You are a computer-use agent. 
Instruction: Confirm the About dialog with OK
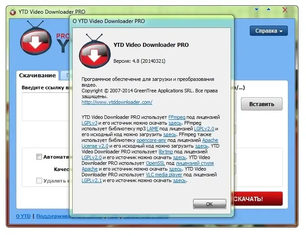click(x=209, y=204)
